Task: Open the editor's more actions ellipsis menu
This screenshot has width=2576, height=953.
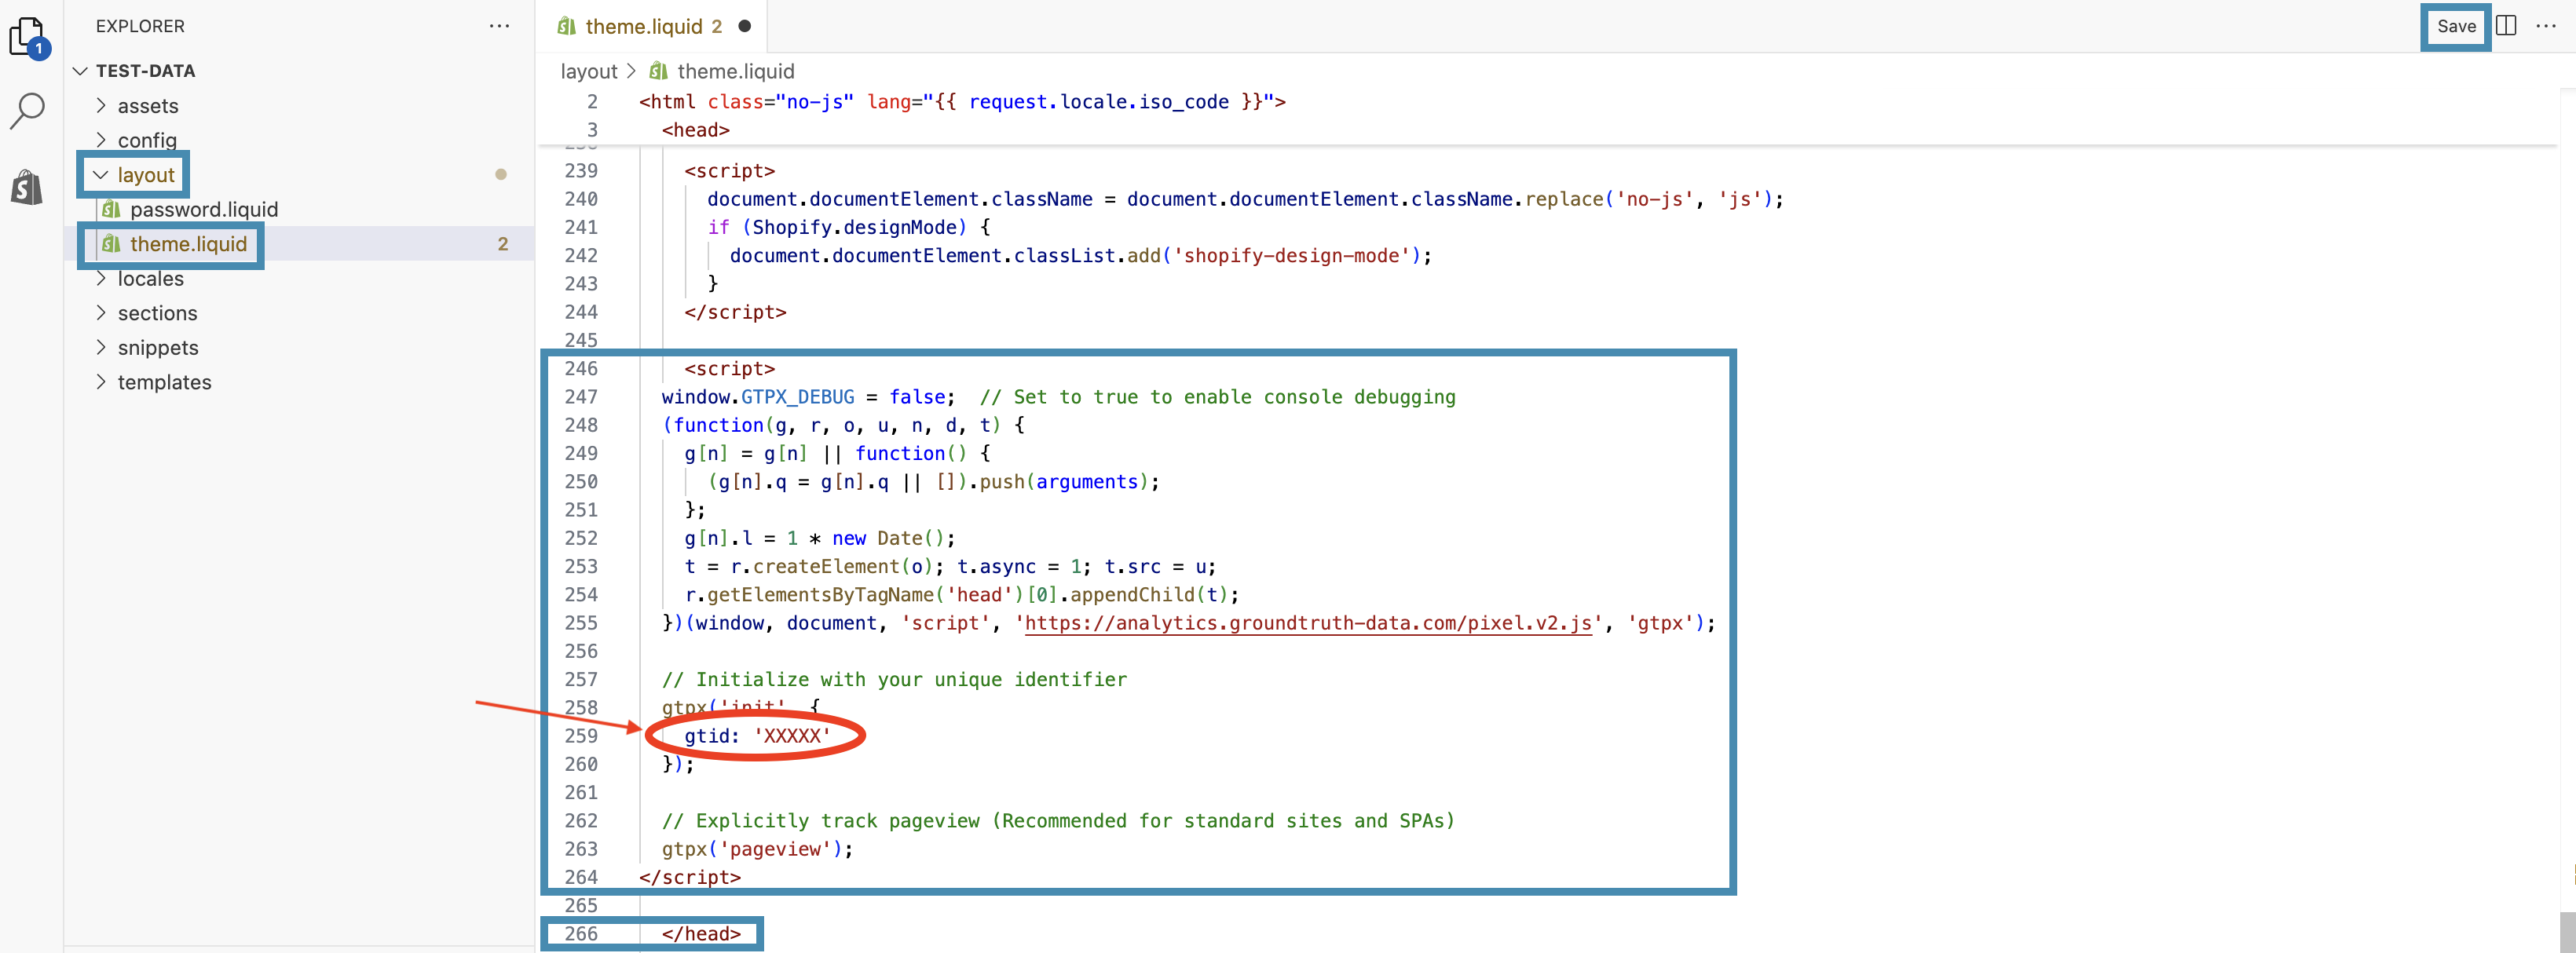Action: click(2548, 27)
